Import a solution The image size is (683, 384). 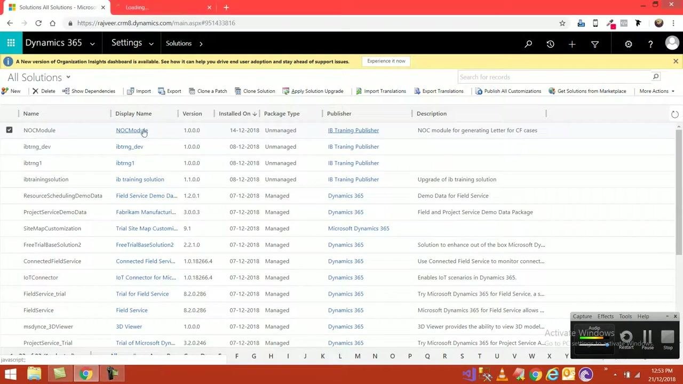pyautogui.click(x=139, y=91)
